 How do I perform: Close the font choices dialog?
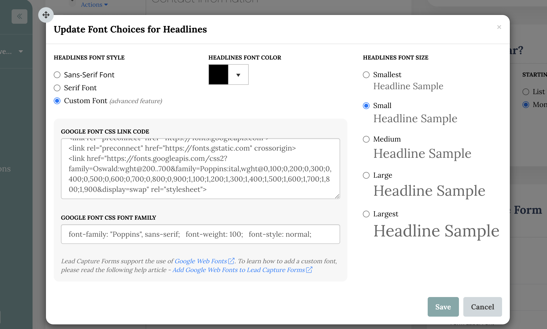[x=499, y=27]
